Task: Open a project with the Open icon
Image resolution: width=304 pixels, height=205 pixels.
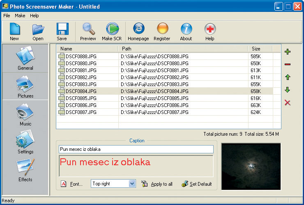Action: [x=38, y=29]
